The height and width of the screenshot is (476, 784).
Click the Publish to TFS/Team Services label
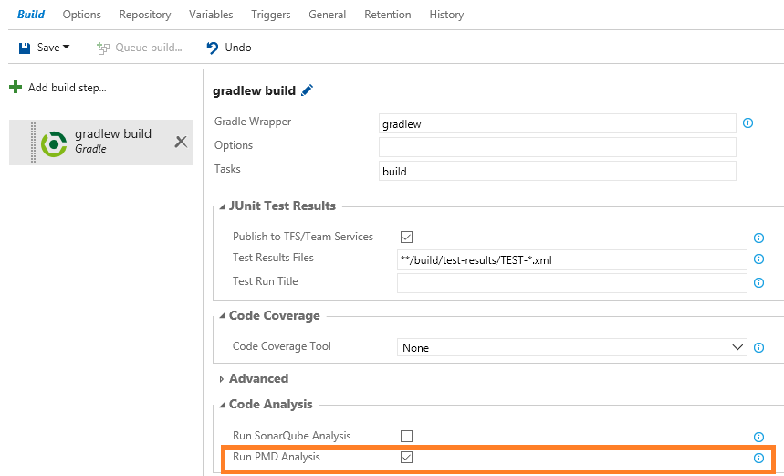[302, 237]
